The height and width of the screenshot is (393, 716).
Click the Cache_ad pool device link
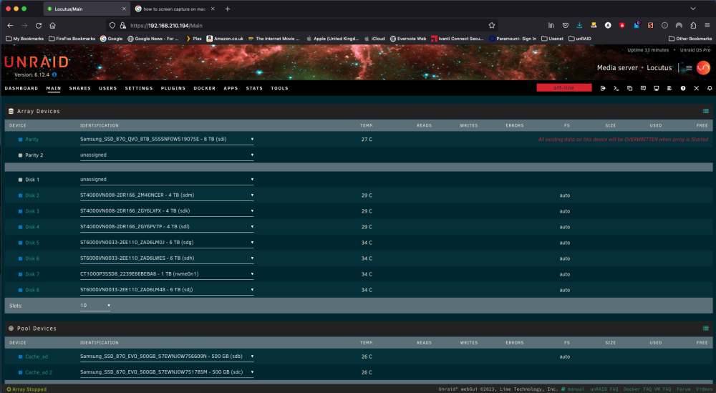click(x=37, y=356)
